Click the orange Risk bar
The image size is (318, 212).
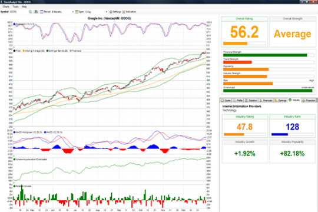pyautogui.click(x=248, y=84)
